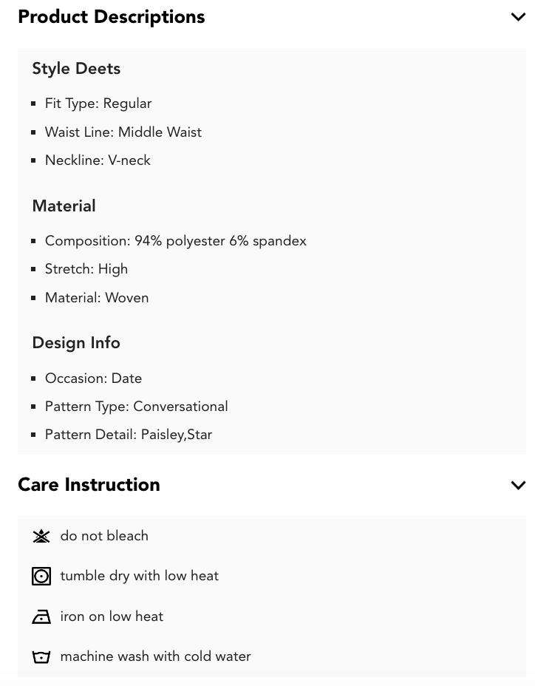Click the Design Info subheading
Screen dimensions: 535x686
coord(76,343)
